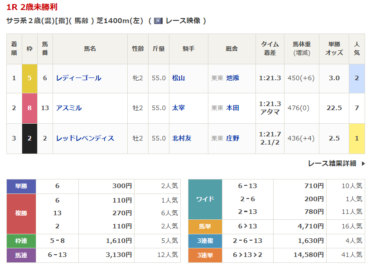Open trainer 池添 page

coord(232,78)
